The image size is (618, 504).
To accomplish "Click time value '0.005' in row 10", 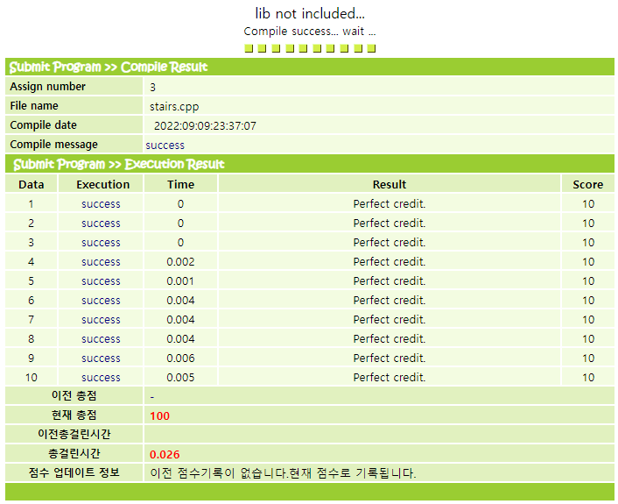I will click(180, 378).
